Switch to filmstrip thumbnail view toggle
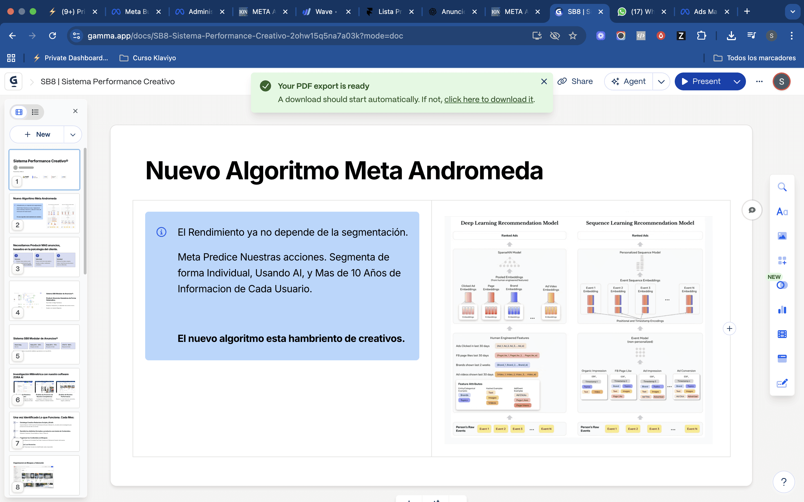 click(x=19, y=112)
